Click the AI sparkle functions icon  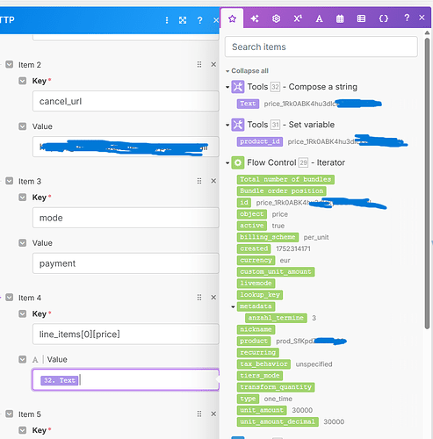point(255,18)
